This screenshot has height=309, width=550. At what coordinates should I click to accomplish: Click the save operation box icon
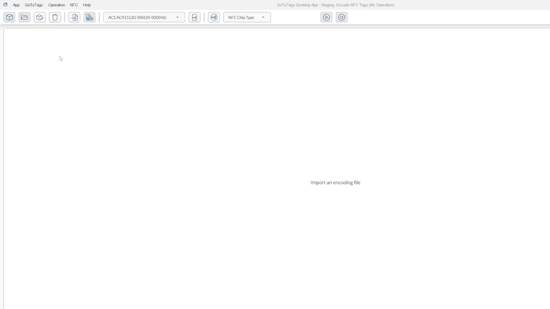[x=40, y=17]
